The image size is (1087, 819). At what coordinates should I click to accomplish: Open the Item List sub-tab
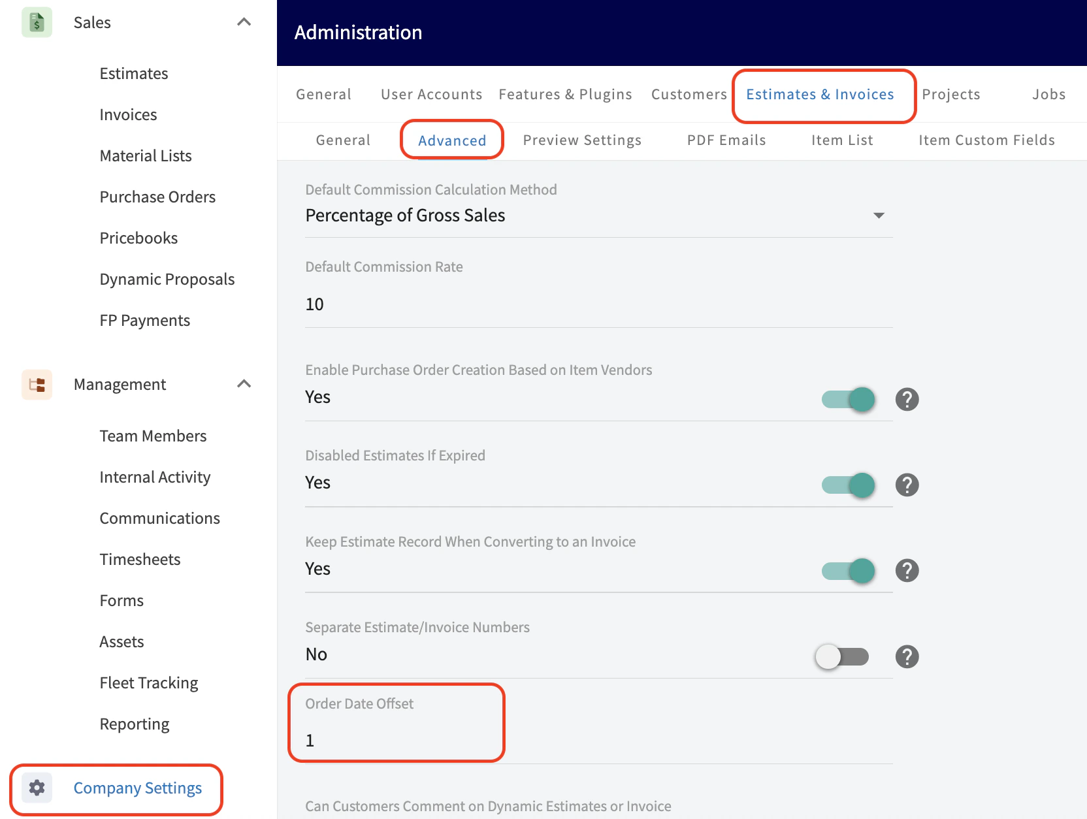click(x=842, y=140)
